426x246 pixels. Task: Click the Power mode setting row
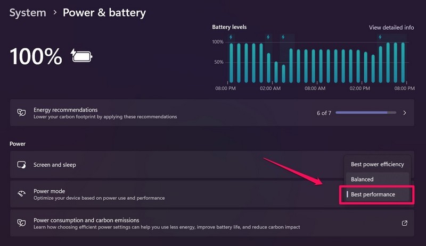pyautogui.click(x=160, y=194)
